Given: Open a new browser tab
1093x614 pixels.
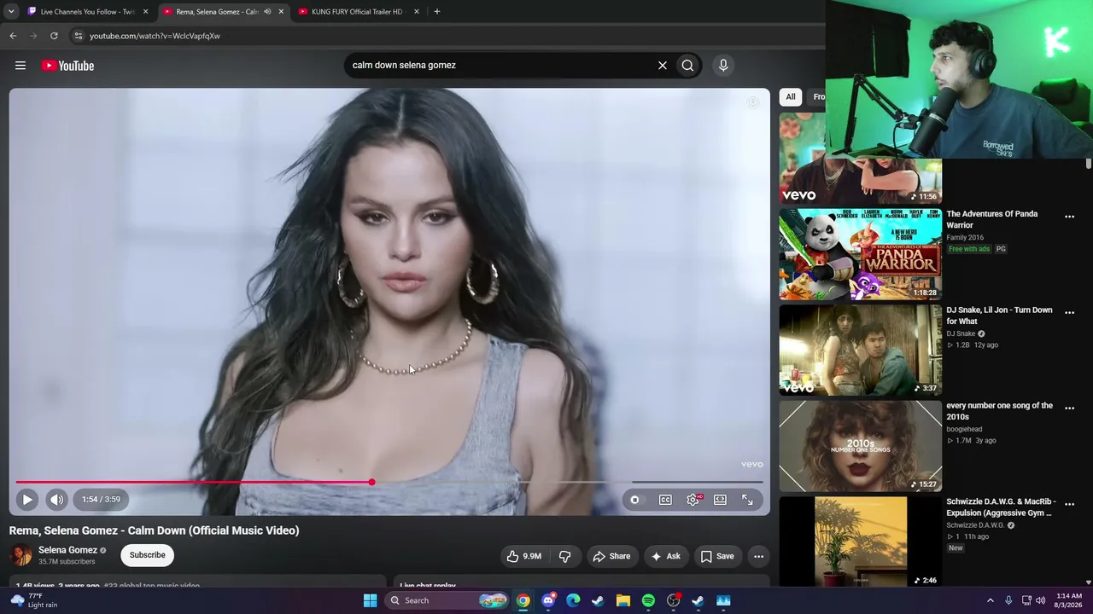Looking at the screenshot, I should [x=437, y=12].
